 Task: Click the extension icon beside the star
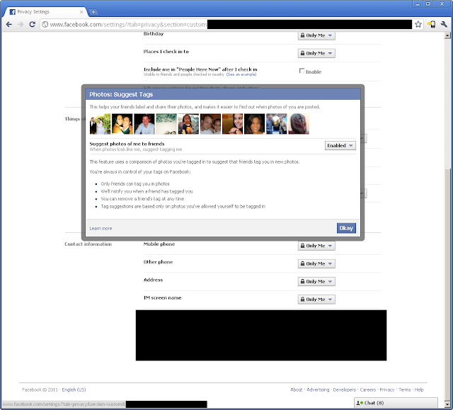click(432, 24)
